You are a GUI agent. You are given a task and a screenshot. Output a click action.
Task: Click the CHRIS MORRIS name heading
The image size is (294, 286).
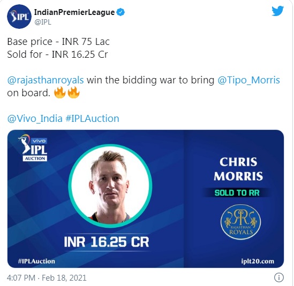tap(238, 169)
